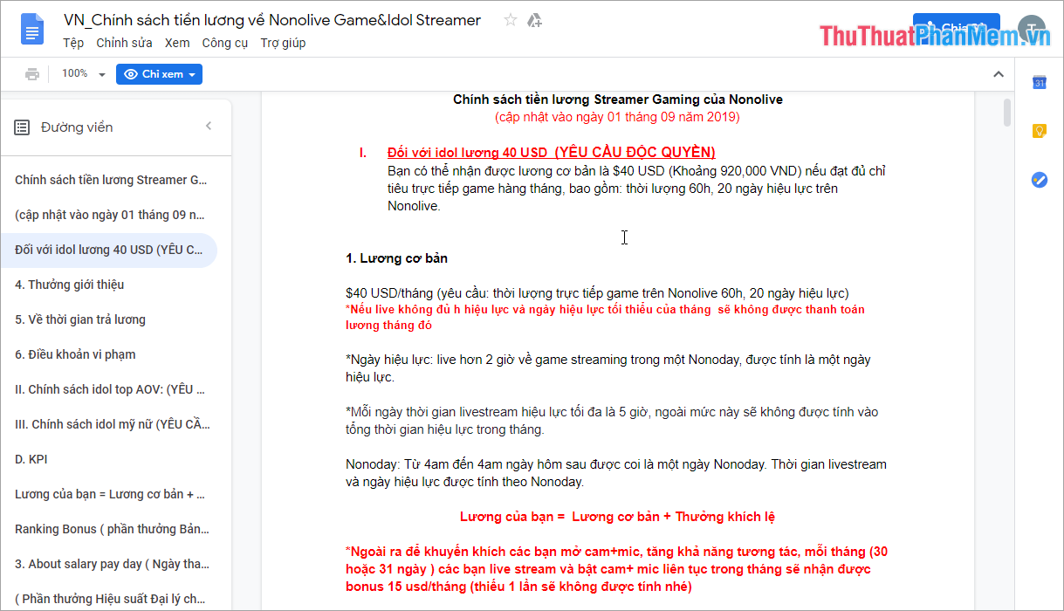The image size is (1064, 611).
Task: Open the Tệp menu
Action: 73,42
